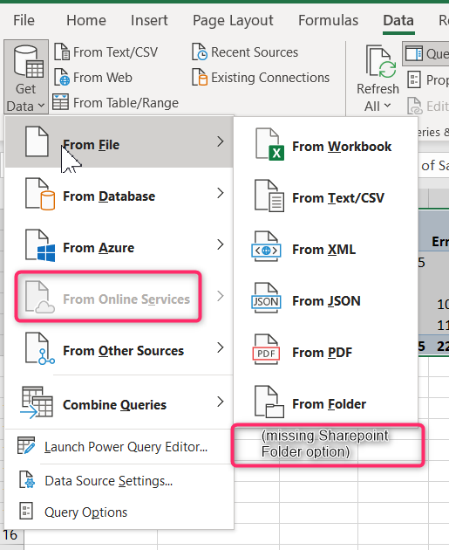Open the Refresh All dropdown arrow

pyautogui.click(x=387, y=106)
